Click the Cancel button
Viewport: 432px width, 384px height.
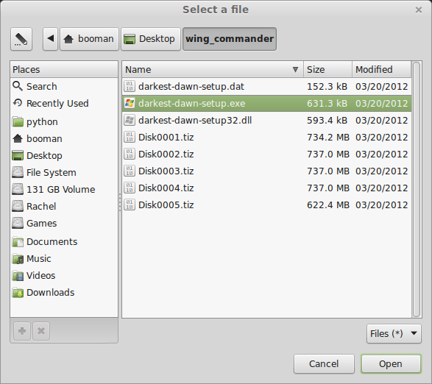(x=324, y=364)
